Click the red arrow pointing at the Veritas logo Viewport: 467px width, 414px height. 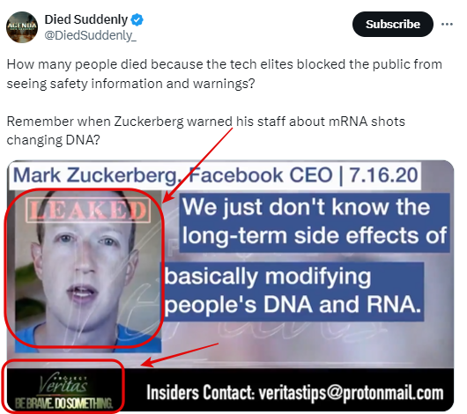click(180, 355)
